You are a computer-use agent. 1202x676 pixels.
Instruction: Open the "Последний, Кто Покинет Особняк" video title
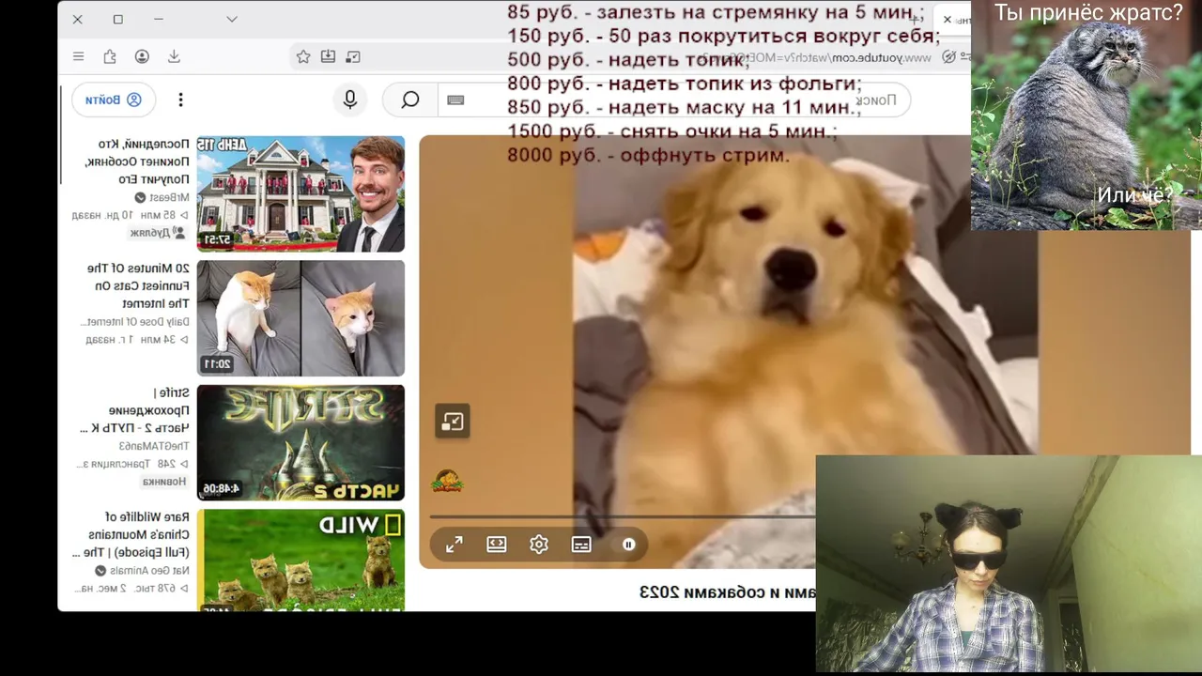(x=137, y=161)
